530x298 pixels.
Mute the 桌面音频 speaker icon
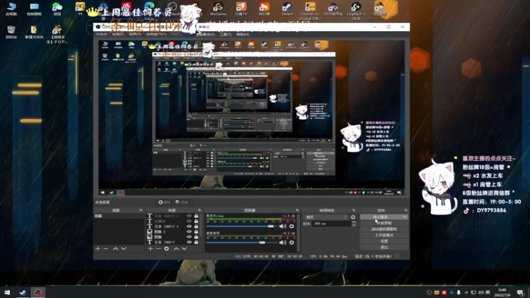[283, 242]
